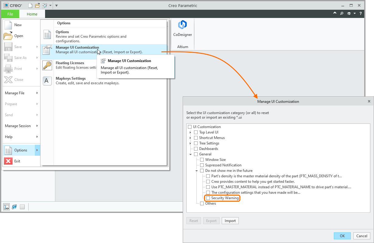Click New in the File menu
This screenshot has height=243, width=374.
pos(21,25)
